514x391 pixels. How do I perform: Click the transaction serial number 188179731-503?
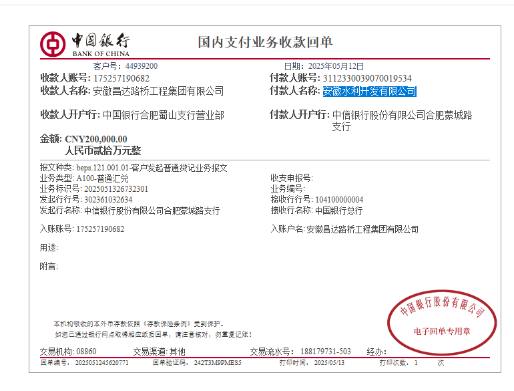point(325,352)
